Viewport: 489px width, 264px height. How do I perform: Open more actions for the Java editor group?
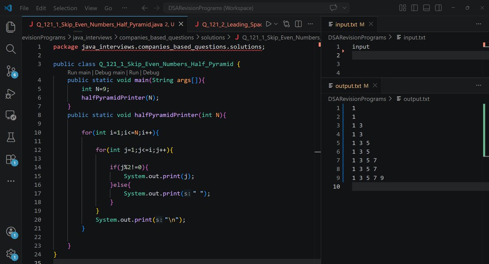click(311, 24)
